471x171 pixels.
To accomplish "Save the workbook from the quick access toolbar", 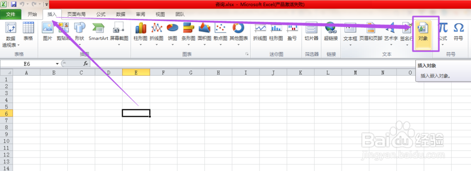I will [x=14, y=4].
